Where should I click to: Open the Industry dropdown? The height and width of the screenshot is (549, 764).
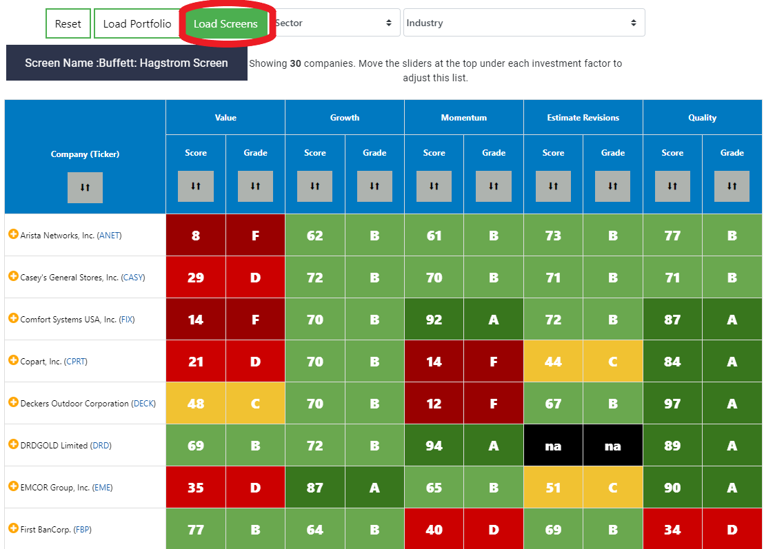[524, 23]
